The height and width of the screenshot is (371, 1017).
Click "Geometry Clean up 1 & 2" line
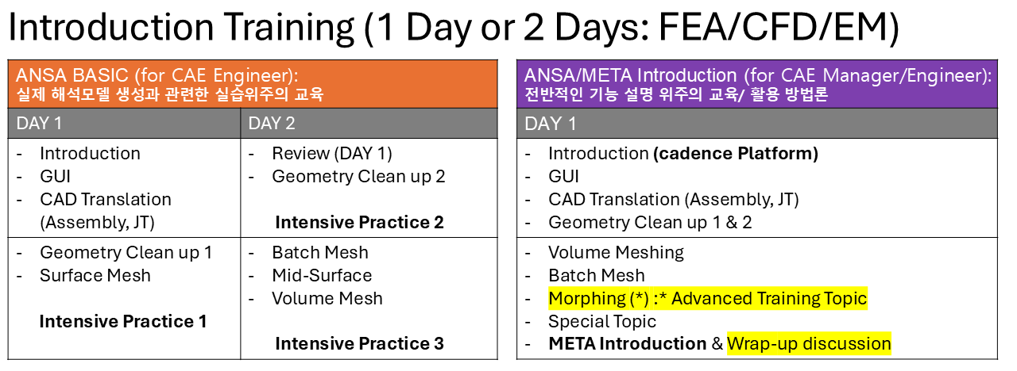tap(650, 223)
